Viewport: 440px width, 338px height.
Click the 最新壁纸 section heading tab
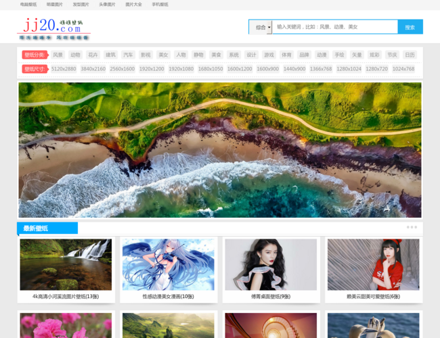[47, 228]
